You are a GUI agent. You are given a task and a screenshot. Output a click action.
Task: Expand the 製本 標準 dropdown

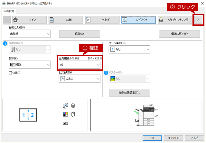(x=30, y=65)
